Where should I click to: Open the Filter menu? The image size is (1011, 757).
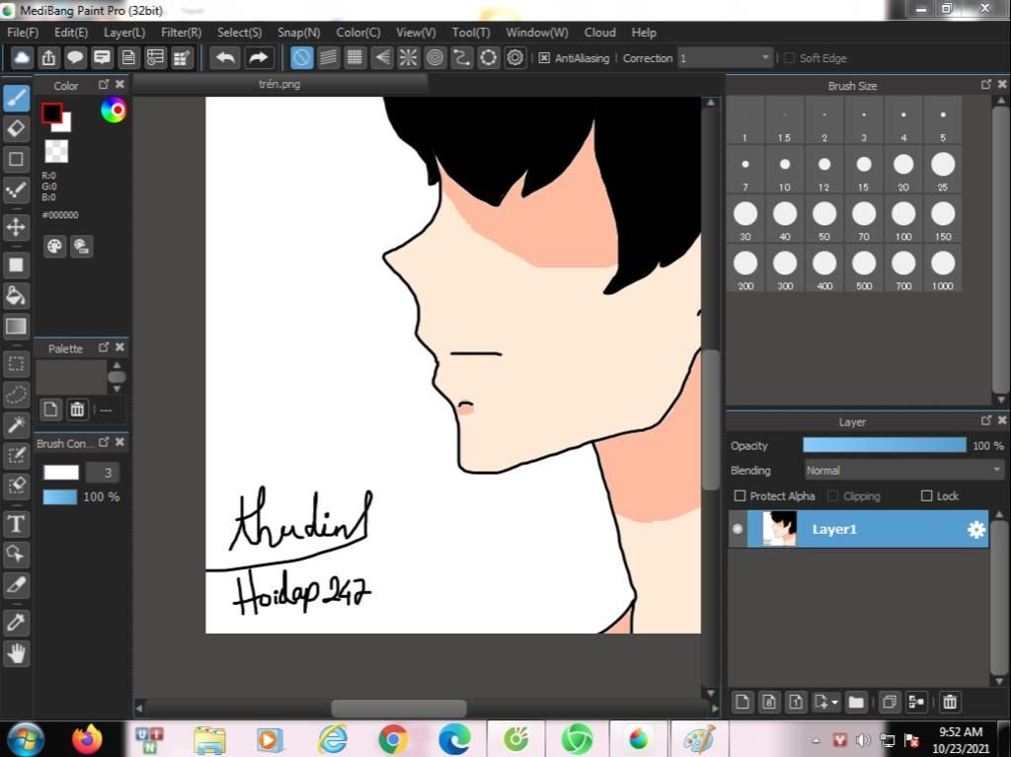[182, 33]
